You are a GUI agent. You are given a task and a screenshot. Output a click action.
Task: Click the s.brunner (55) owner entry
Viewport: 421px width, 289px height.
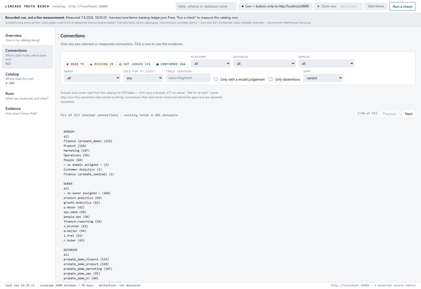pyautogui.click(x=75, y=226)
